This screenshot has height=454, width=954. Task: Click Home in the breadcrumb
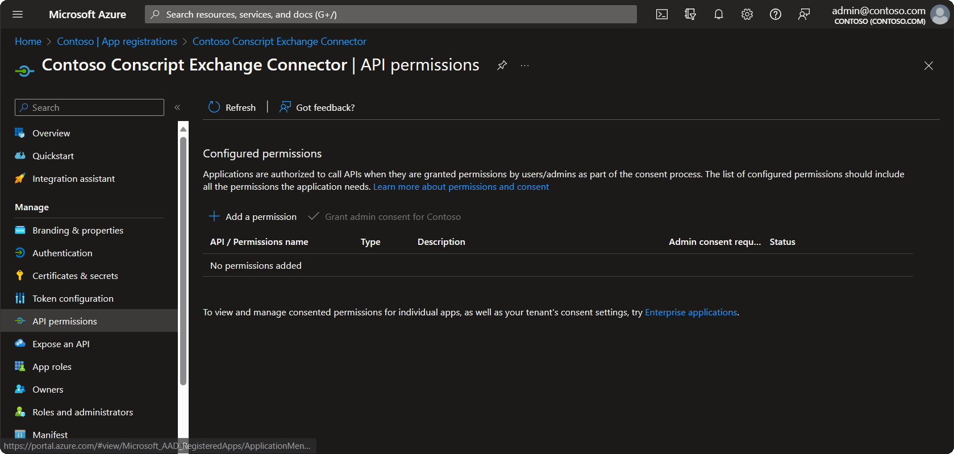(28, 41)
